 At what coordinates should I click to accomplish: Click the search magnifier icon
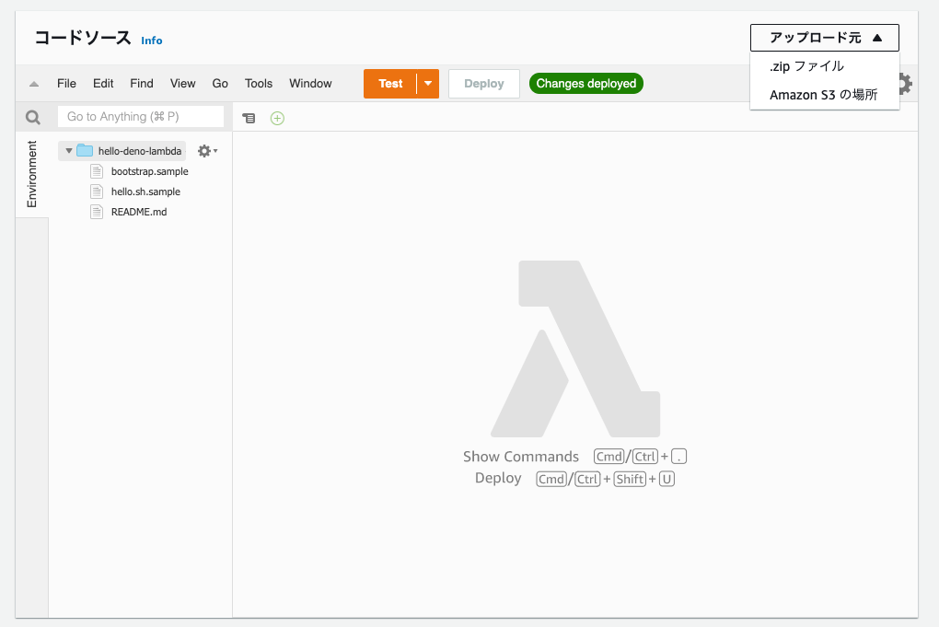[33, 117]
